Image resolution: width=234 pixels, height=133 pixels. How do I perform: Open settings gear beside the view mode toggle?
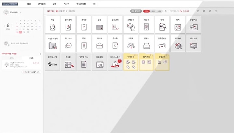165,11
